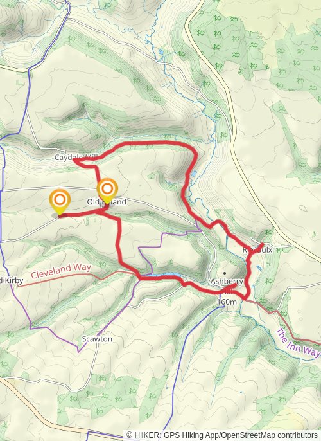Click the partial Kirby label at left edge

[x=12, y=280]
